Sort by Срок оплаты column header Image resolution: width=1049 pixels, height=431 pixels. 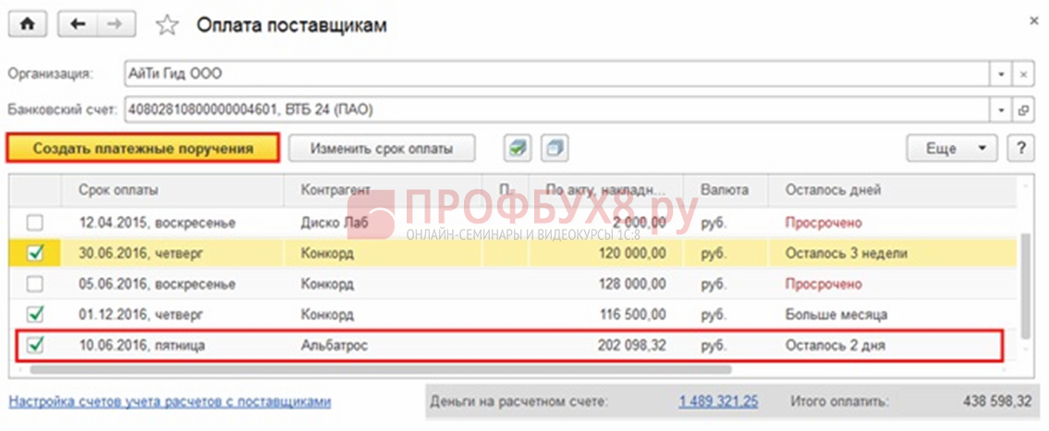pyautogui.click(x=173, y=190)
